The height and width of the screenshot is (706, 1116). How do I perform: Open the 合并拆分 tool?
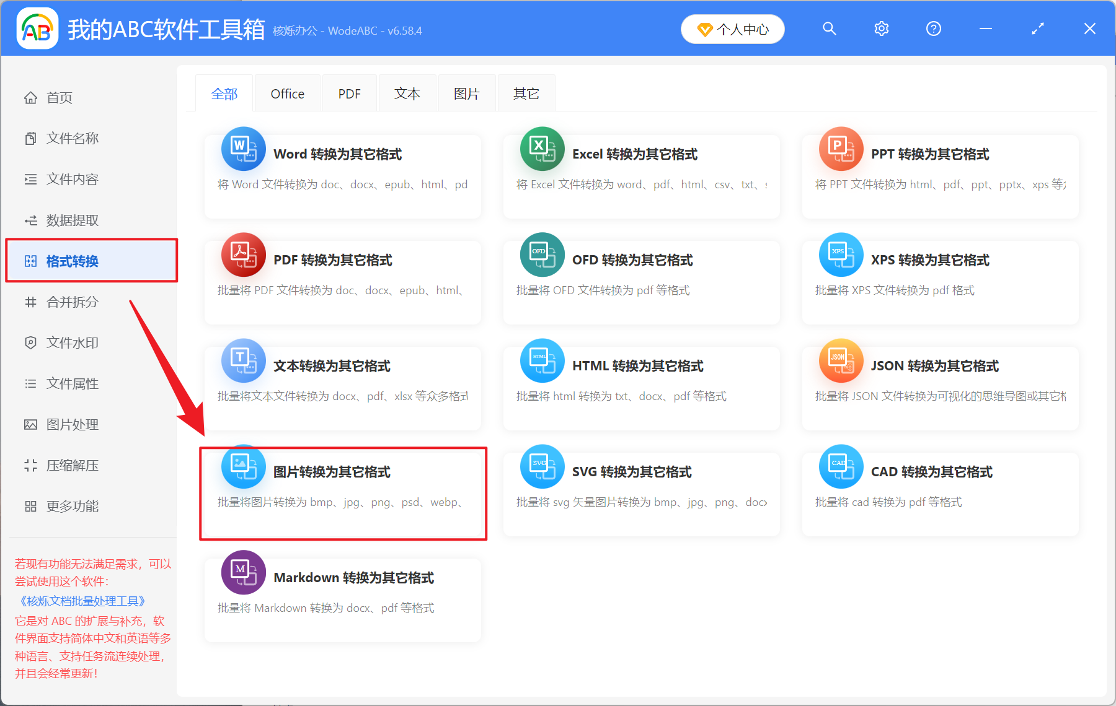click(x=71, y=302)
